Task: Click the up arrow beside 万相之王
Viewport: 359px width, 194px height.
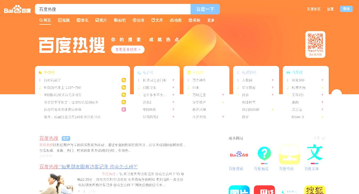Action: click(223, 95)
